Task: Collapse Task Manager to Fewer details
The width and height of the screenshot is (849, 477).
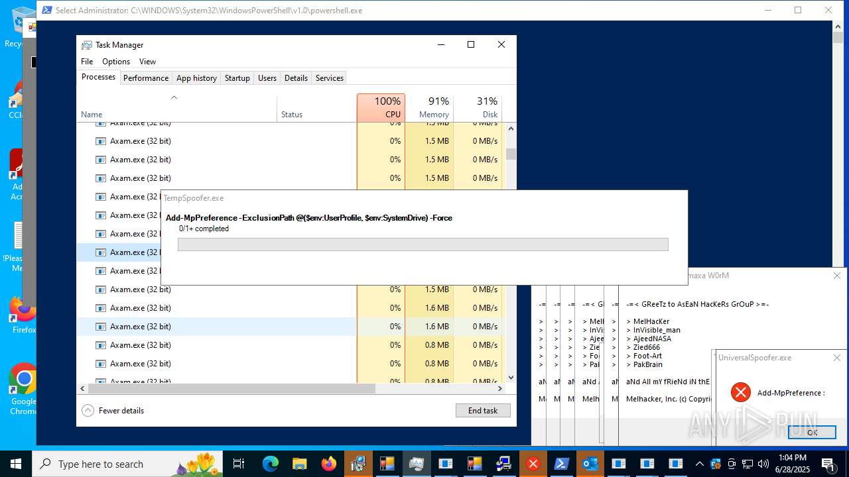Action: [113, 411]
